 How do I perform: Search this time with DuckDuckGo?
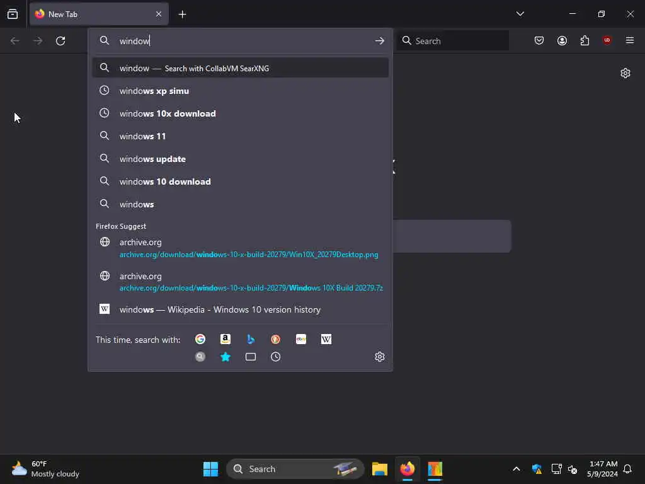276,339
